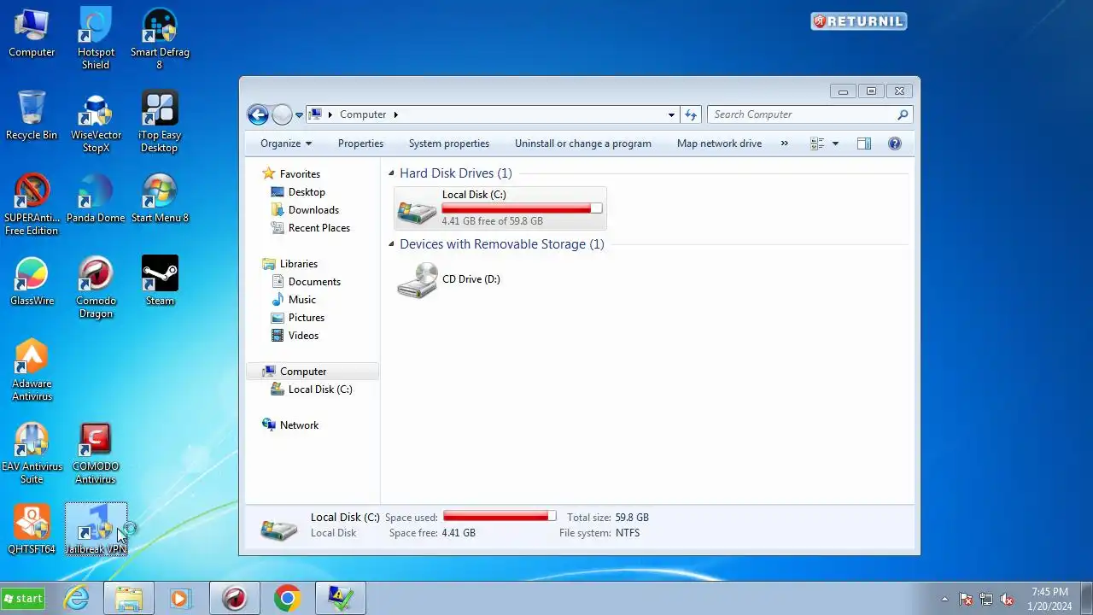The width and height of the screenshot is (1093, 615).
Task: Click the search magnifier icon
Action: coord(902,114)
